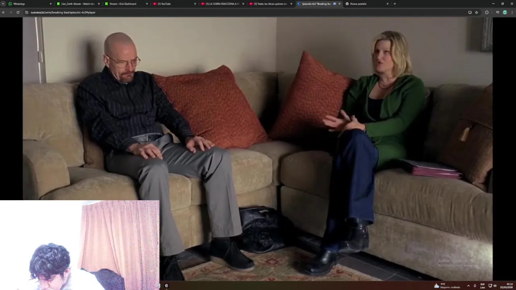
Task: Close the Lian_Sorth Stream tab
Action: click(x=99, y=4)
